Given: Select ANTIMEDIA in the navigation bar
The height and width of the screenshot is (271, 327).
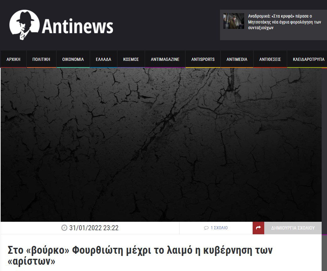Looking at the screenshot, I should 237,59.
